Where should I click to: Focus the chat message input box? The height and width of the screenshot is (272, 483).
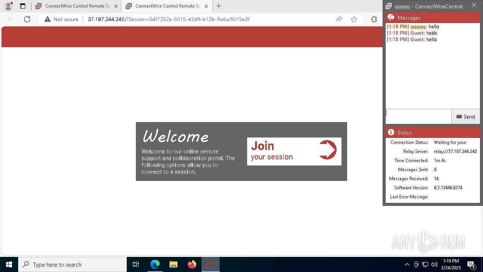point(418,117)
